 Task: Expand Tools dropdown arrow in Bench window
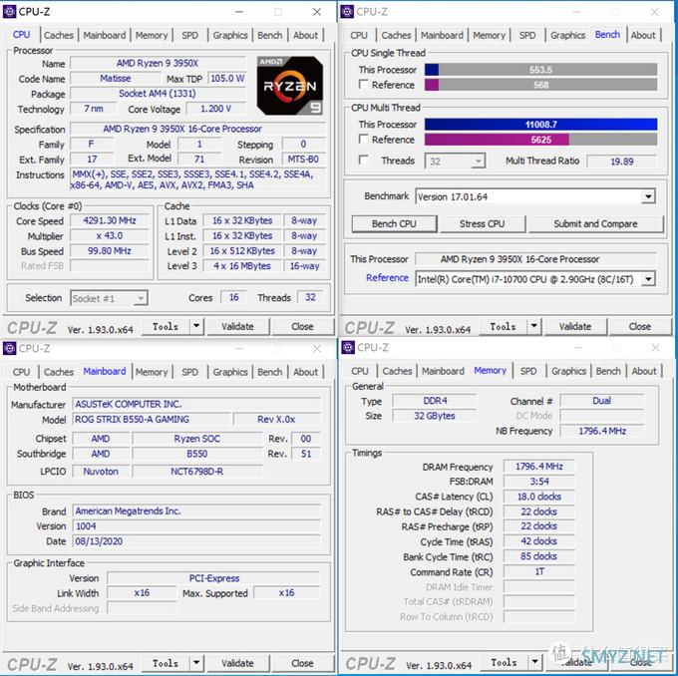tap(534, 326)
